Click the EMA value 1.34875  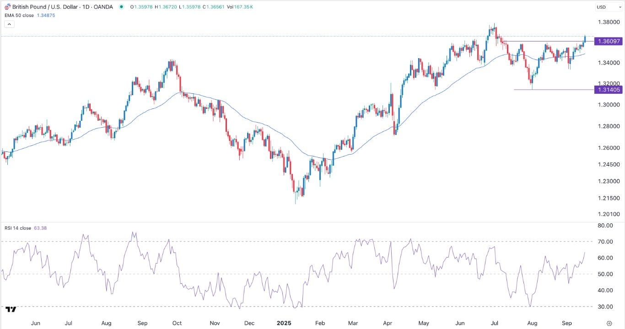(46, 15)
